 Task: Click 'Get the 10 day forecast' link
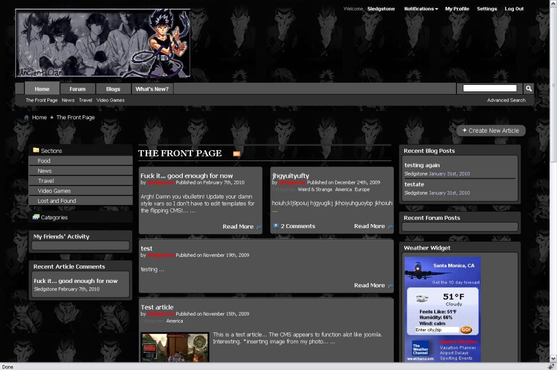(456, 282)
